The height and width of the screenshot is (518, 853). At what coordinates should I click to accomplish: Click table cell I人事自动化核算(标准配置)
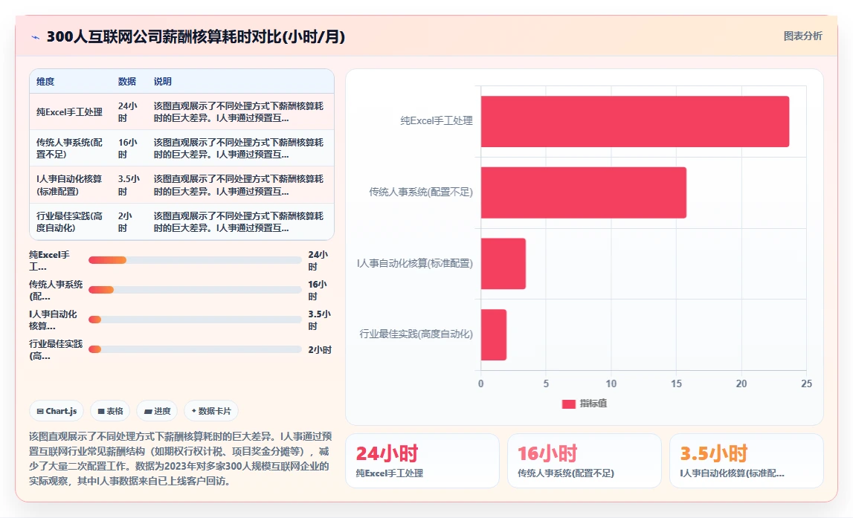click(x=70, y=185)
